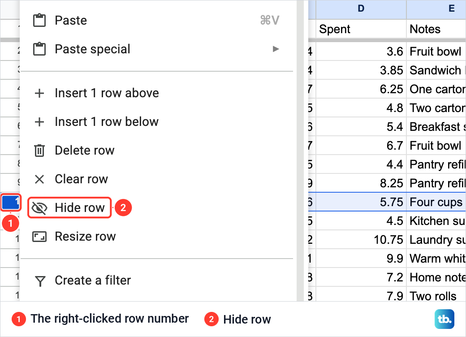The image size is (466, 337).
Task: Select the cell with value 3.6
Action: click(x=361, y=52)
